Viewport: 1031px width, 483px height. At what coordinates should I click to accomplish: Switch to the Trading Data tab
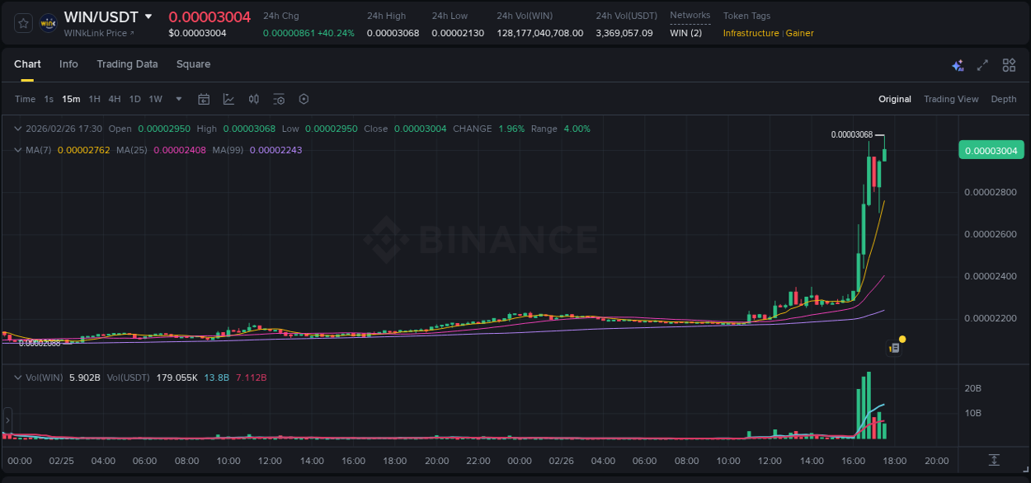(127, 64)
